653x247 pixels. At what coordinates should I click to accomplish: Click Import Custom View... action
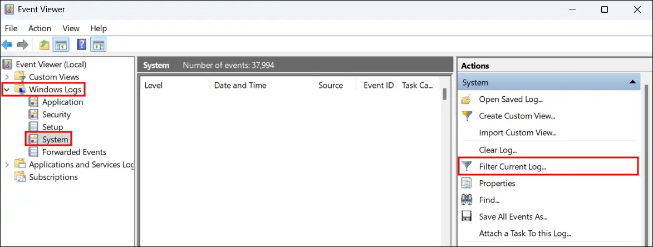(x=518, y=132)
